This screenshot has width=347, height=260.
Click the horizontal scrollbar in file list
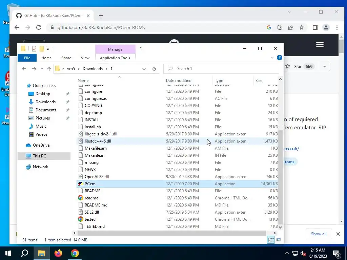(172, 233)
